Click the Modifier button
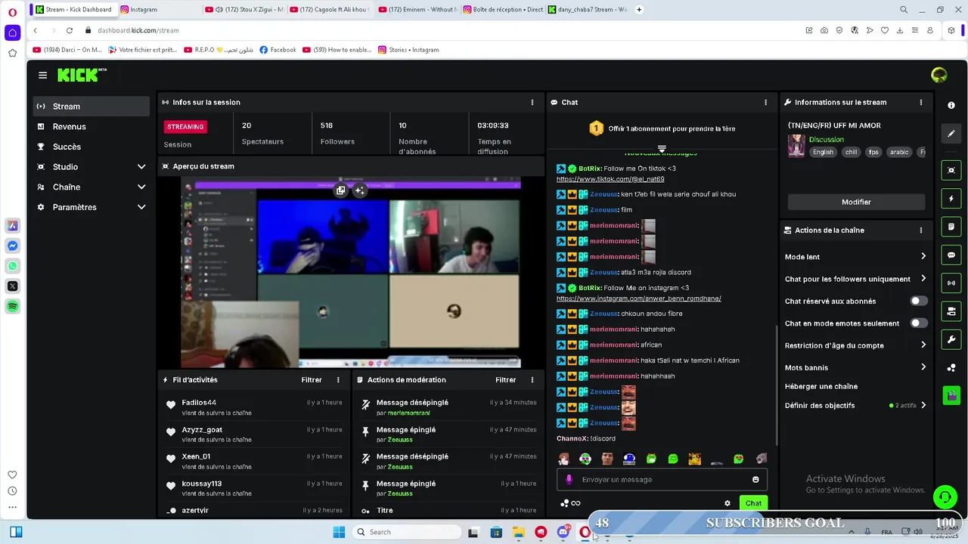Screen dimensions: 968x544 [856, 202]
